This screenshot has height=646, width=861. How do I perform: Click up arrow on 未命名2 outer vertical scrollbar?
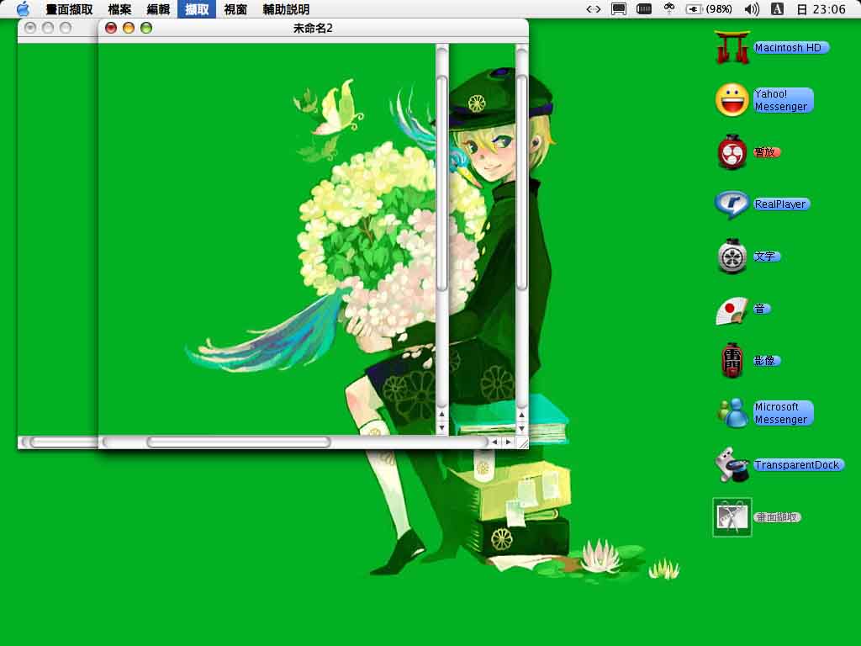coord(521,416)
